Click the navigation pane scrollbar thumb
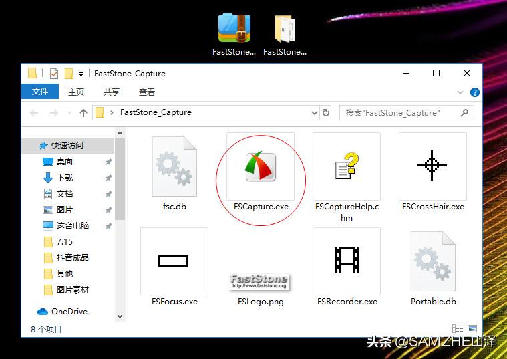The height and width of the screenshot is (359, 507). pos(120,179)
